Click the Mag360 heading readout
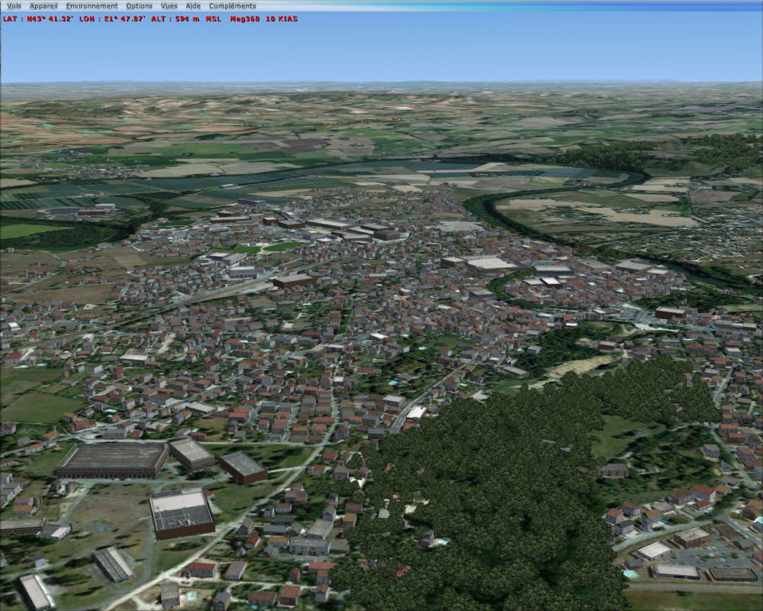763x611 pixels. coord(246,18)
